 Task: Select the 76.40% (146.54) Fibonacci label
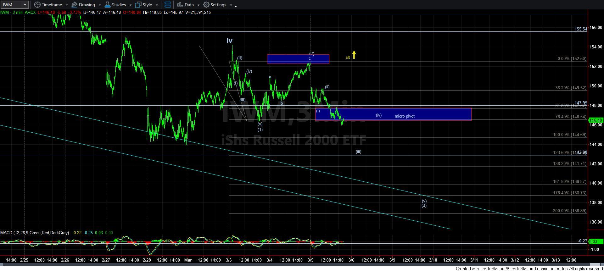(571, 117)
